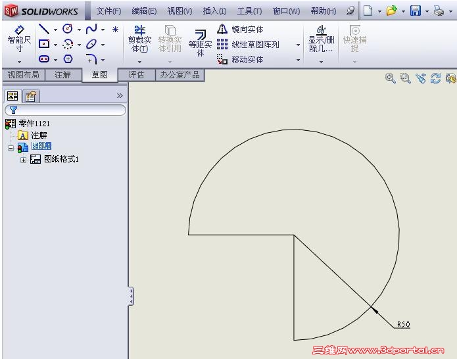
Task: Activate the Offset Entities (等距实体) tool
Action: 201,43
